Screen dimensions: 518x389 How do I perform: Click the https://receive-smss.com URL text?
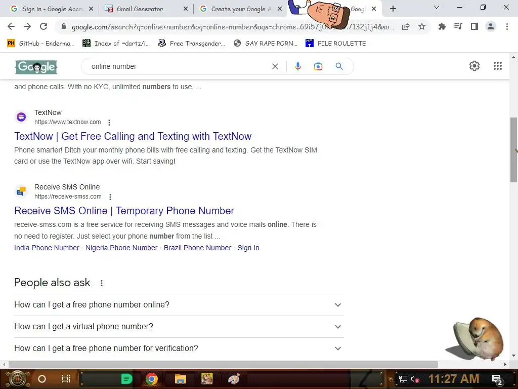tap(68, 197)
